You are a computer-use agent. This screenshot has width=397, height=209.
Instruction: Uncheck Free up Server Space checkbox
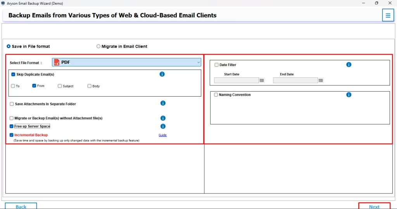(11, 126)
